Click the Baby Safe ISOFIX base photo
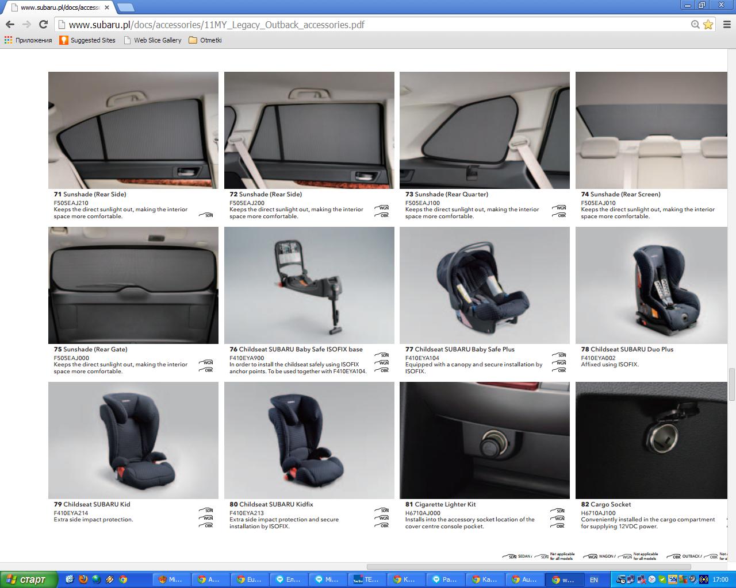 click(309, 285)
